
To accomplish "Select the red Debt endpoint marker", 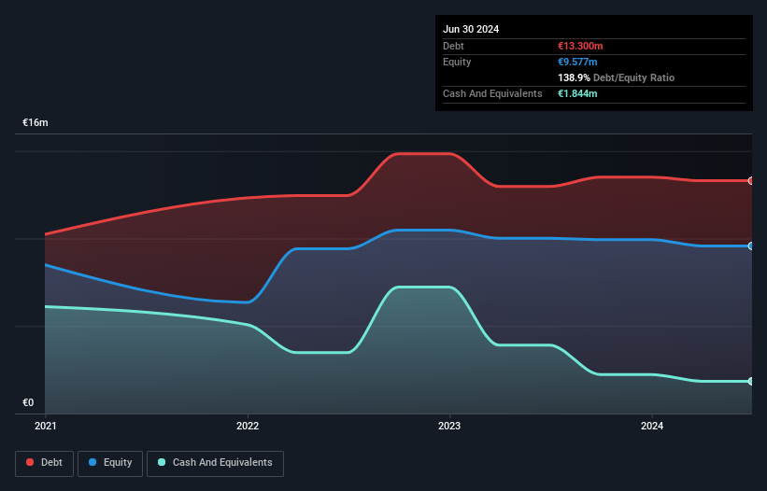I will coord(751,181).
